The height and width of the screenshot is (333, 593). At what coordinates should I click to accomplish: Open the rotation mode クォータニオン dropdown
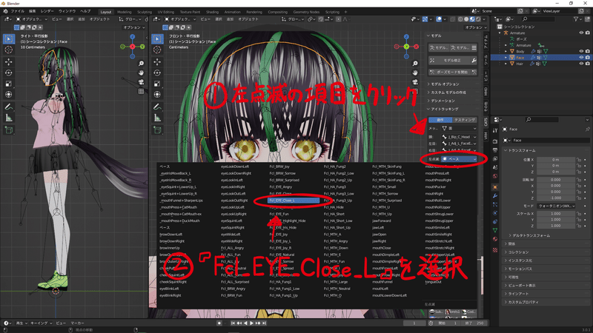[x=556, y=206]
